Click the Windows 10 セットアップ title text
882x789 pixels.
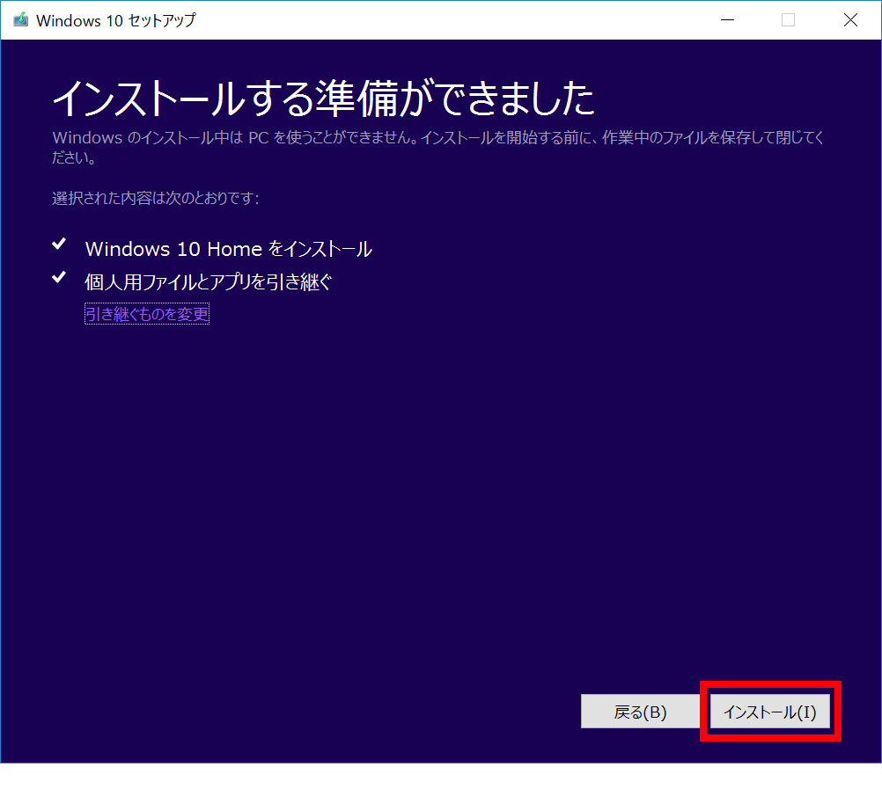pyautogui.click(x=116, y=21)
